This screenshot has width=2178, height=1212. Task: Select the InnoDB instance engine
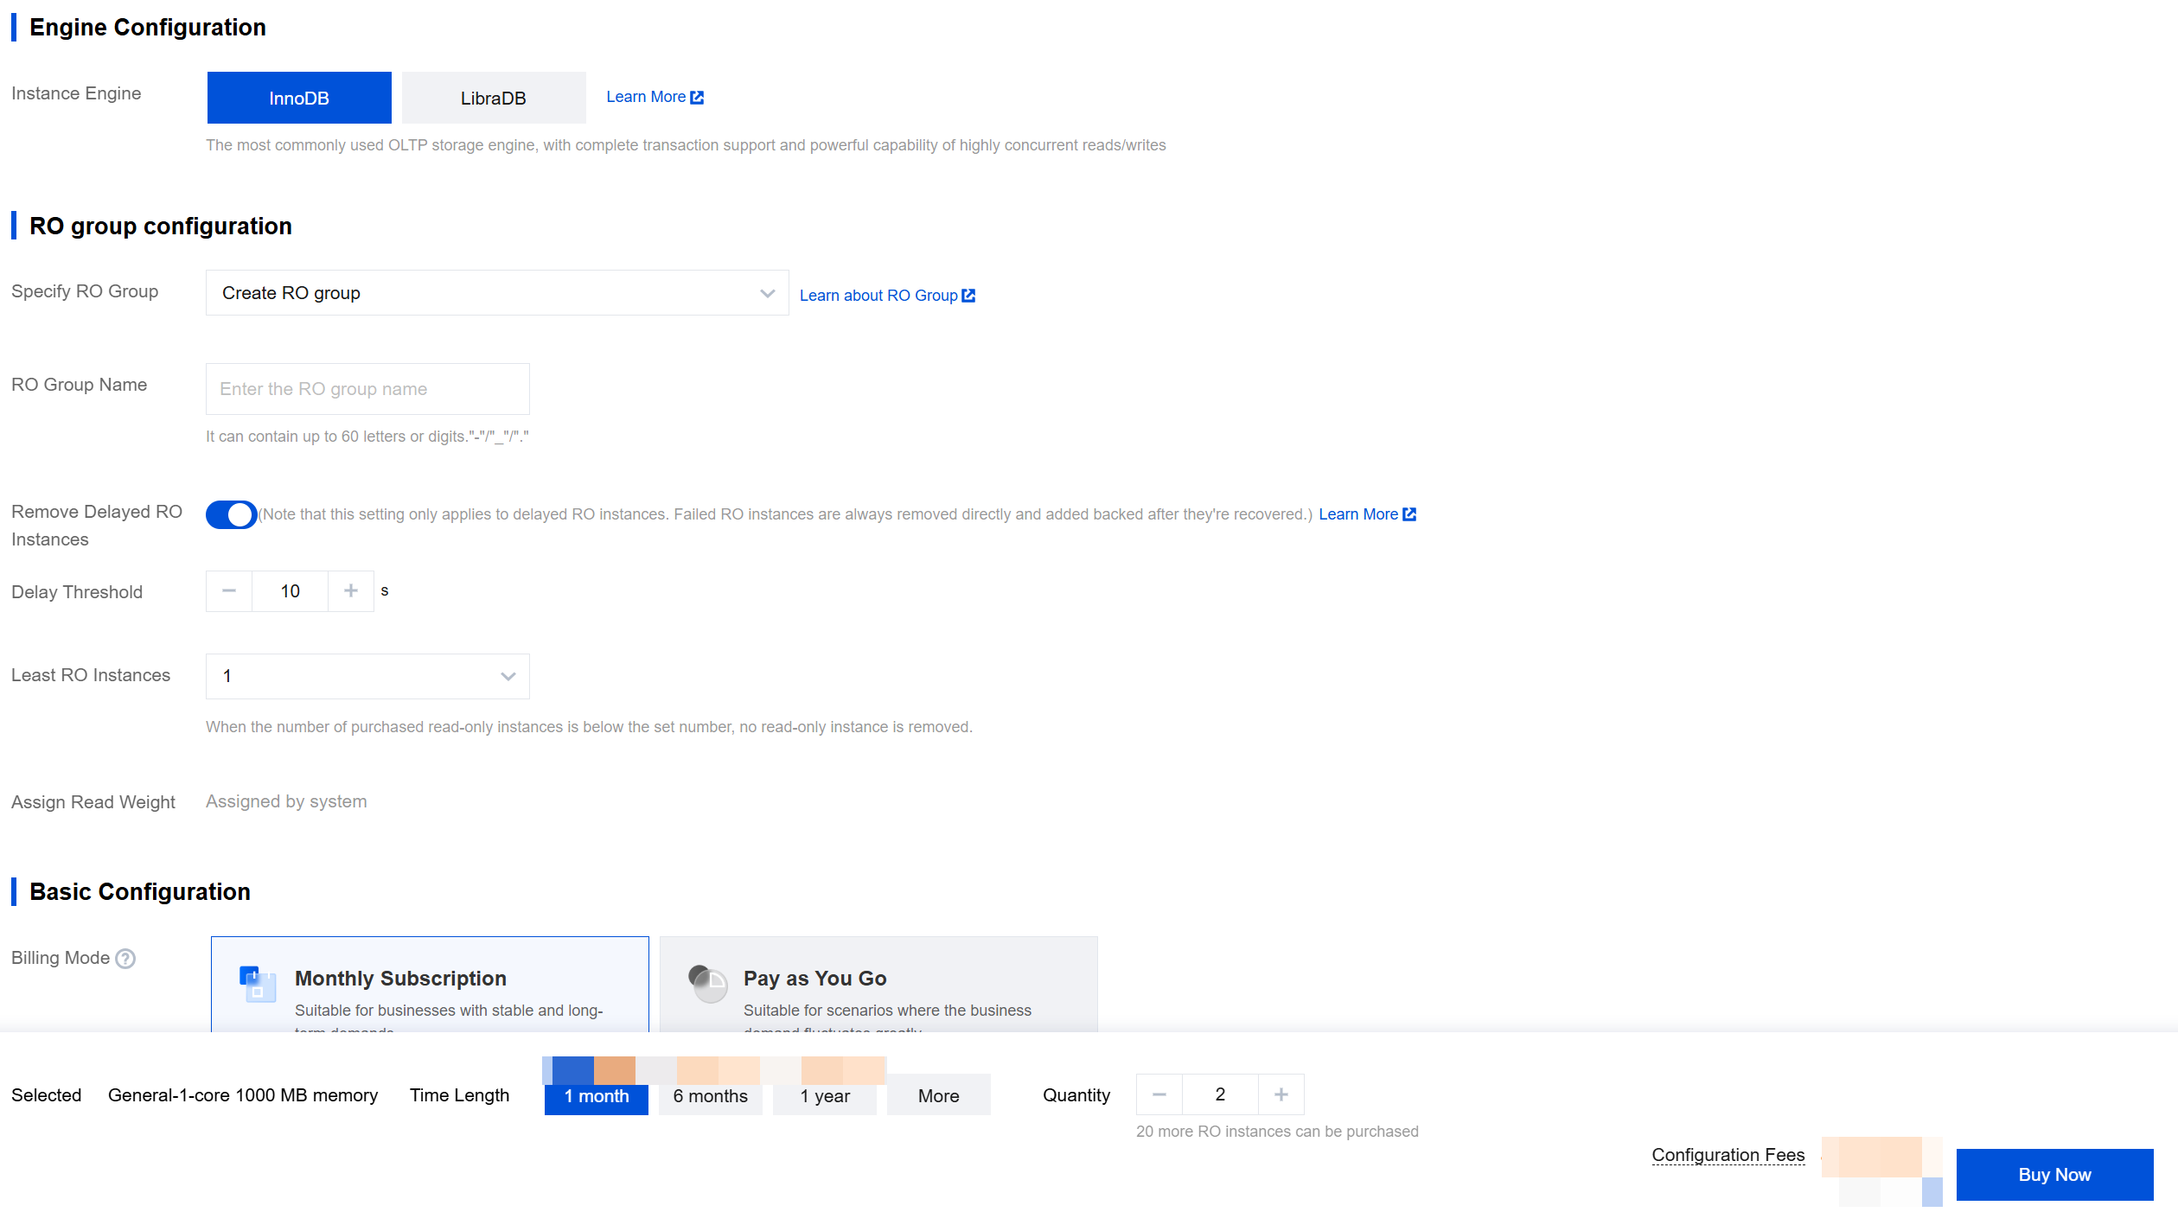(x=299, y=98)
